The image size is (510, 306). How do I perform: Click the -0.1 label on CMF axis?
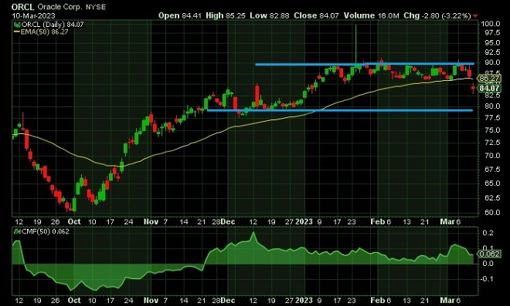[x=487, y=279]
